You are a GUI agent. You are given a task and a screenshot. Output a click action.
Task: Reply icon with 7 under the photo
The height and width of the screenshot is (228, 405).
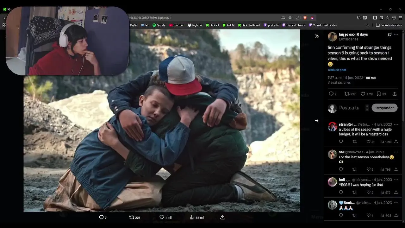point(103,218)
